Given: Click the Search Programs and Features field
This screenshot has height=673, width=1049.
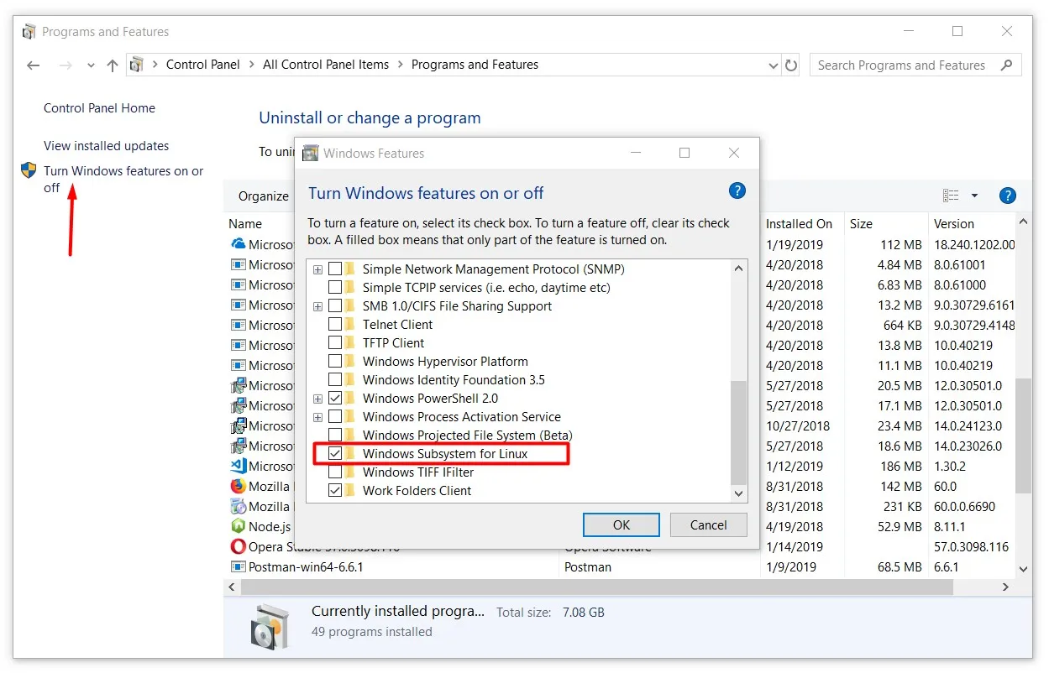Looking at the screenshot, I should tap(903, 65).
